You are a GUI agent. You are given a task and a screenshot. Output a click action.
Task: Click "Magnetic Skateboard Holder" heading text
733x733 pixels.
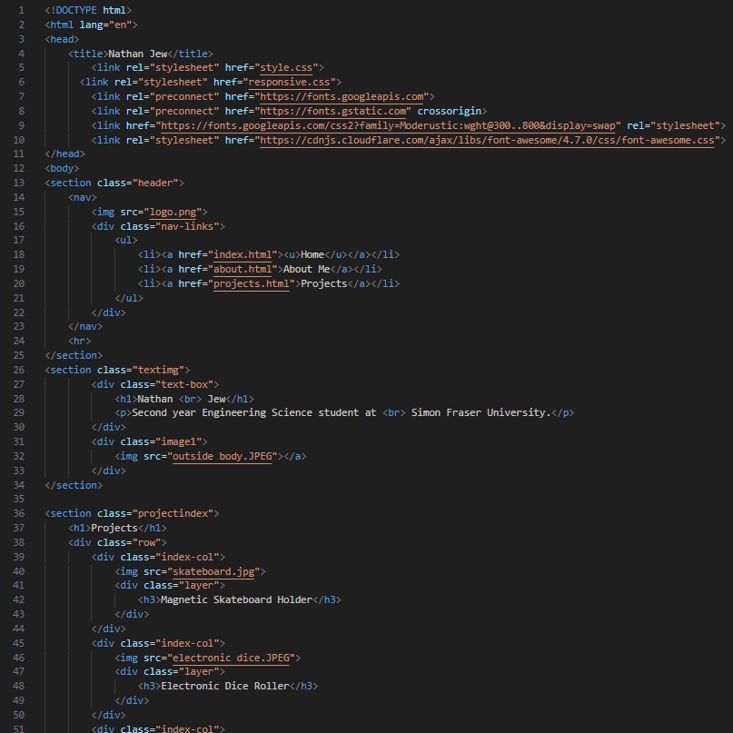coord(236,599)
